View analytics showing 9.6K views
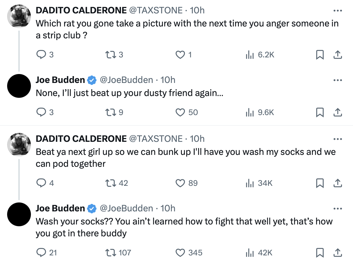 (x=260, y=112)
